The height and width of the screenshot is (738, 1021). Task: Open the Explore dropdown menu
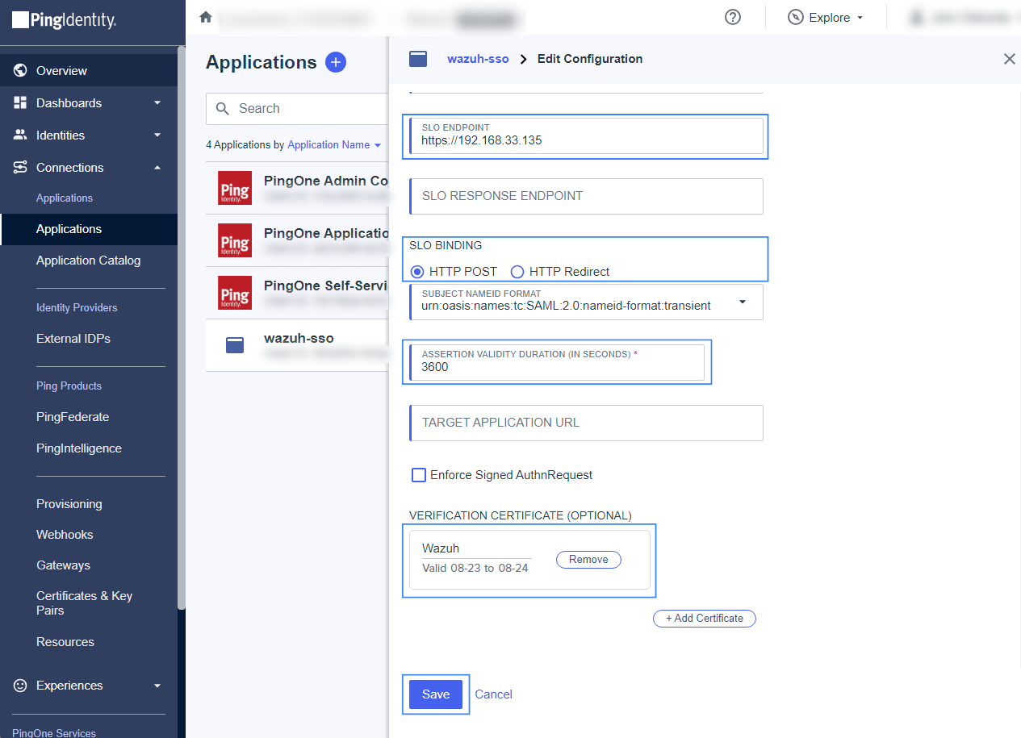pyautogui.click(x=825, y=18)
